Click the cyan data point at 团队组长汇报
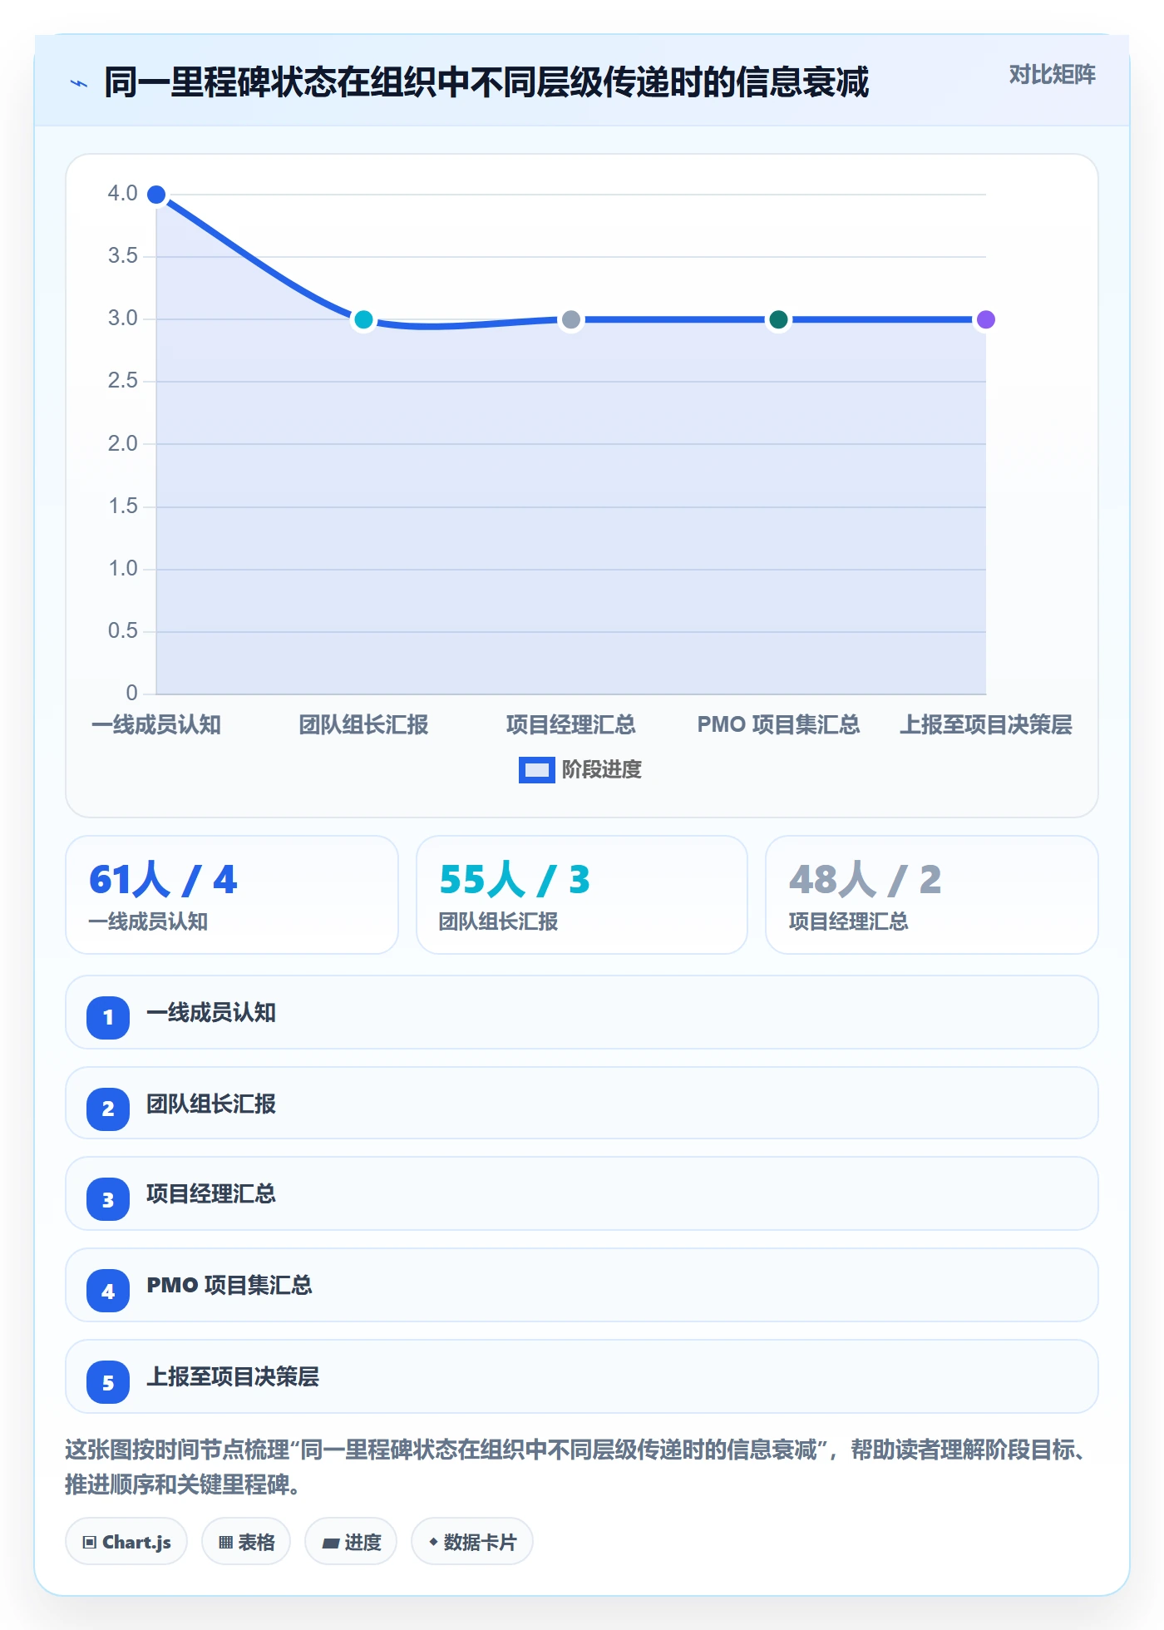1164x1630 pixels. tap(363, 319)
